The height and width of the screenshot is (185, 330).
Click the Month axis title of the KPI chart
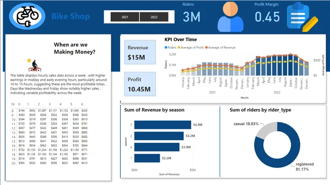coord(244,98)
